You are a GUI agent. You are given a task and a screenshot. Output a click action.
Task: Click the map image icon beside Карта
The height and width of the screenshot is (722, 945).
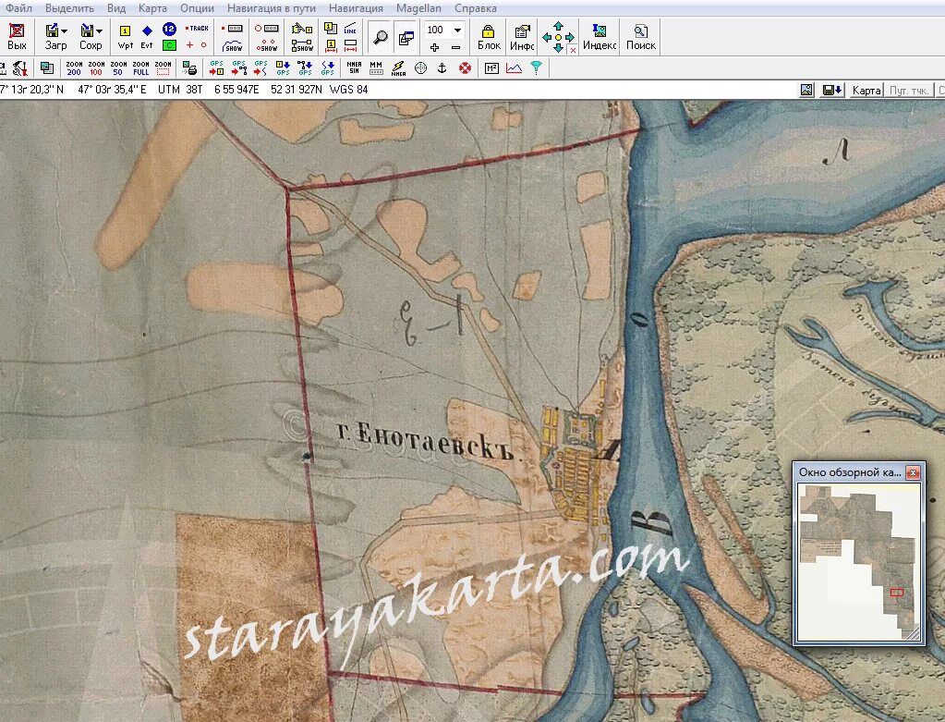tap(806, 91)
